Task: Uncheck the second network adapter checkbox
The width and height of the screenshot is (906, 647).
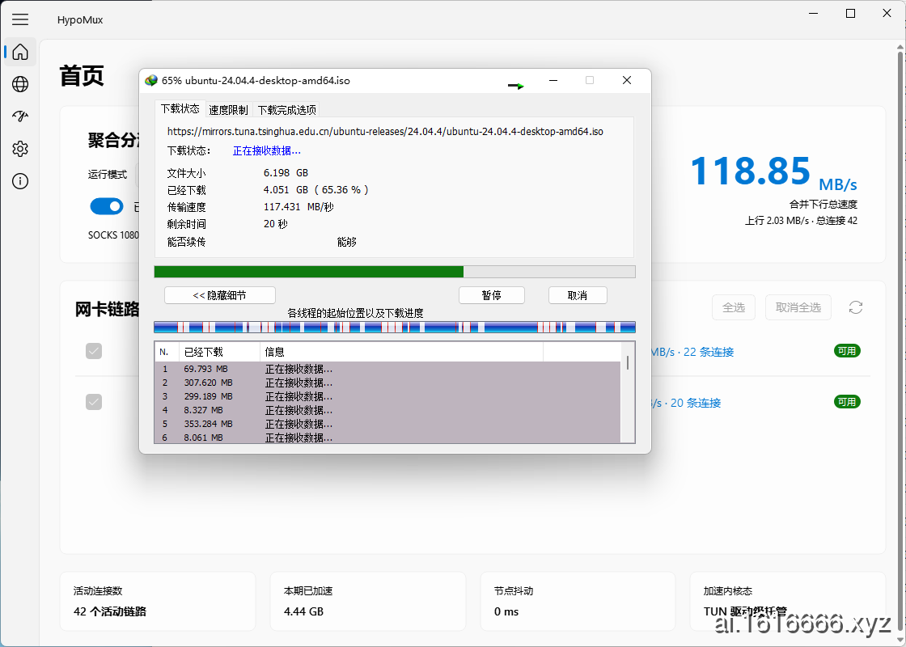Action: pyautogui.click(x=94, y=402)
